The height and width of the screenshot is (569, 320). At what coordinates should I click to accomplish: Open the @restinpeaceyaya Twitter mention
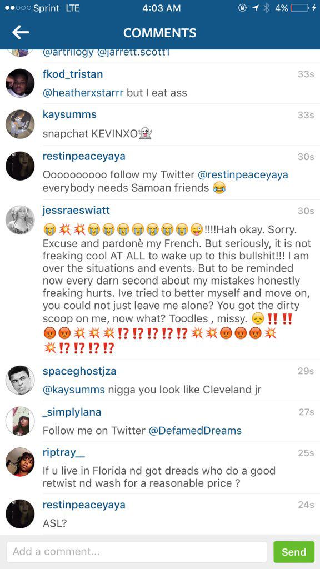tap(243, 175)
